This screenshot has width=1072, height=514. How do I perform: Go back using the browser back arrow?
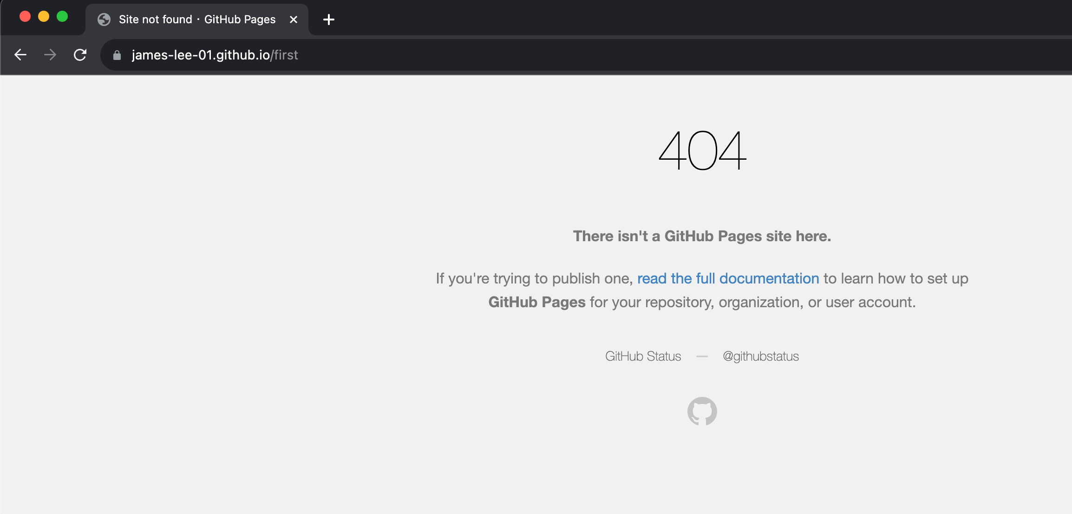(x=20, y=55)
